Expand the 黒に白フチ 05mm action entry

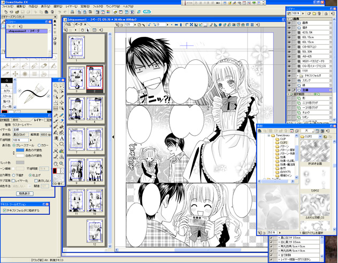click(x=279, y=238)
